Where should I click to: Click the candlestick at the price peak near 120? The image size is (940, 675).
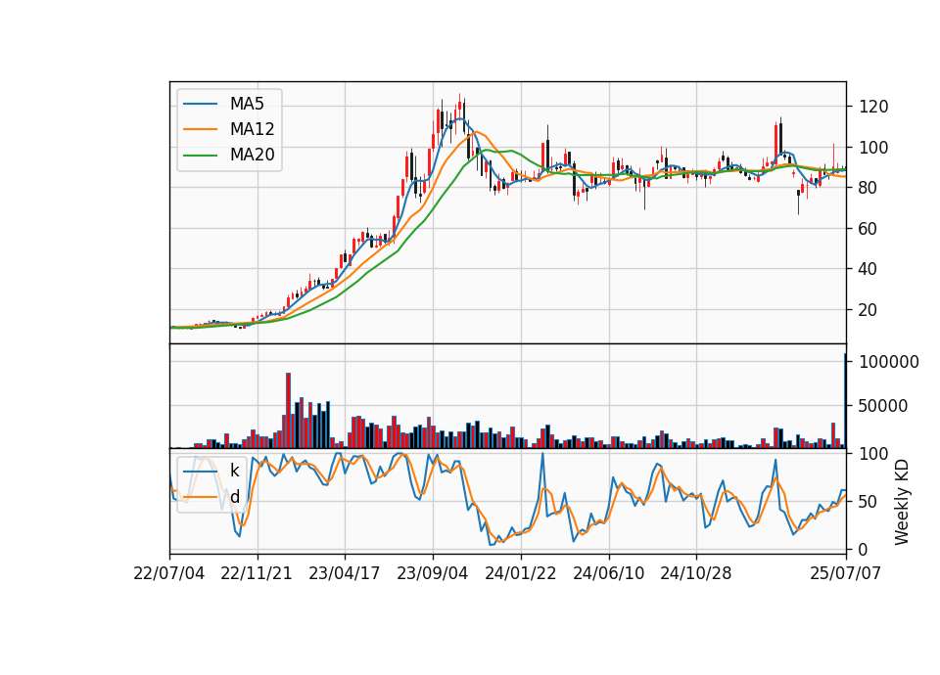(460, 109)
